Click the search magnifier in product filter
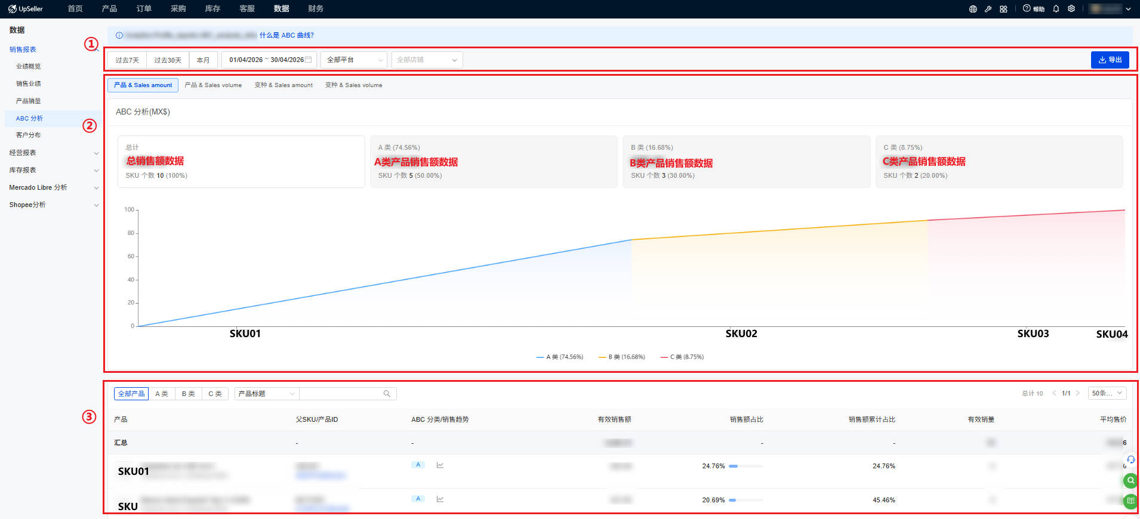This screenshot has width=1140, height=519. click(x=387, y=394)
